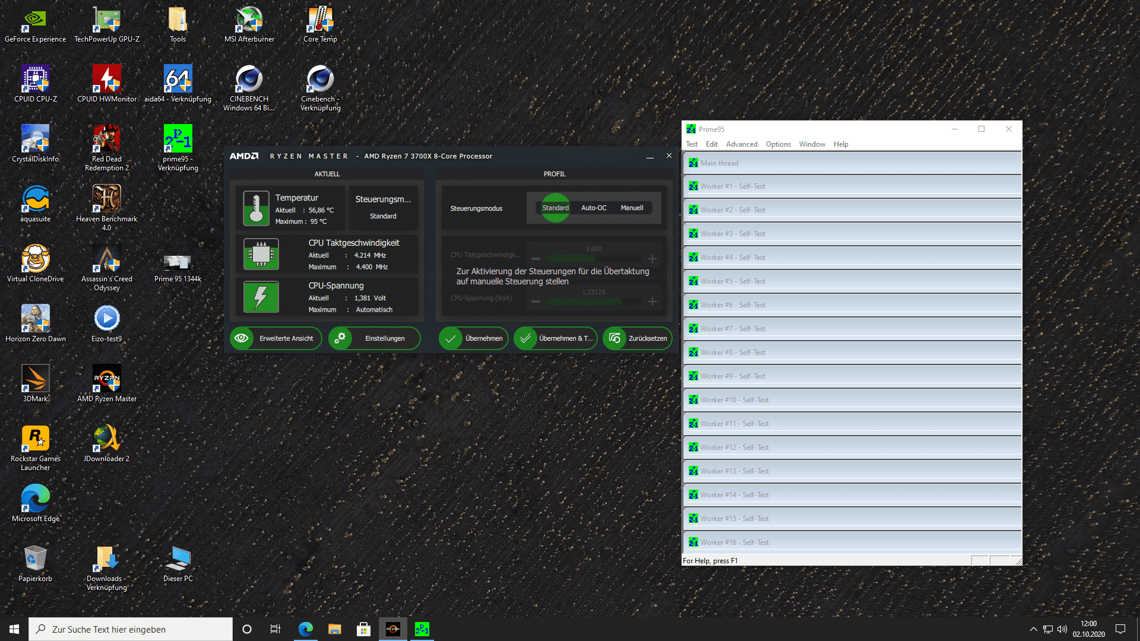Viewport: 1140px width, 641px height.
Task: Select Standard mode in Ryzen Master
Action: click(x=555, y=208)
